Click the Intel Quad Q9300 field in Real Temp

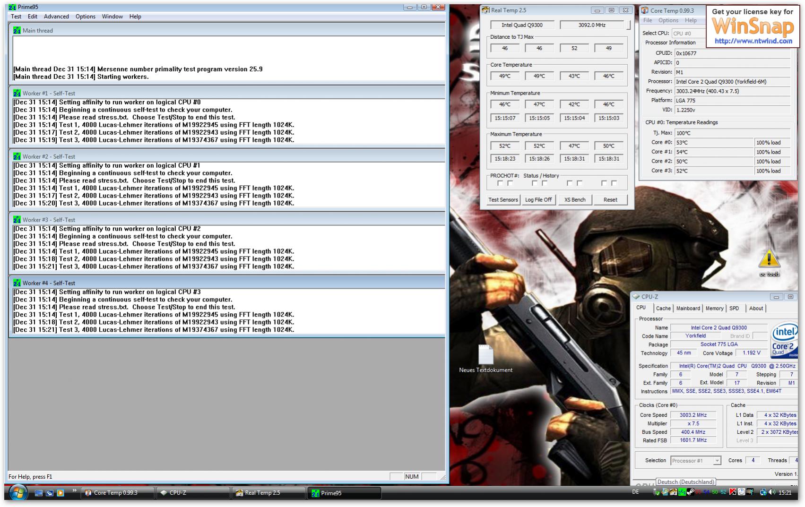coord(522,25)
